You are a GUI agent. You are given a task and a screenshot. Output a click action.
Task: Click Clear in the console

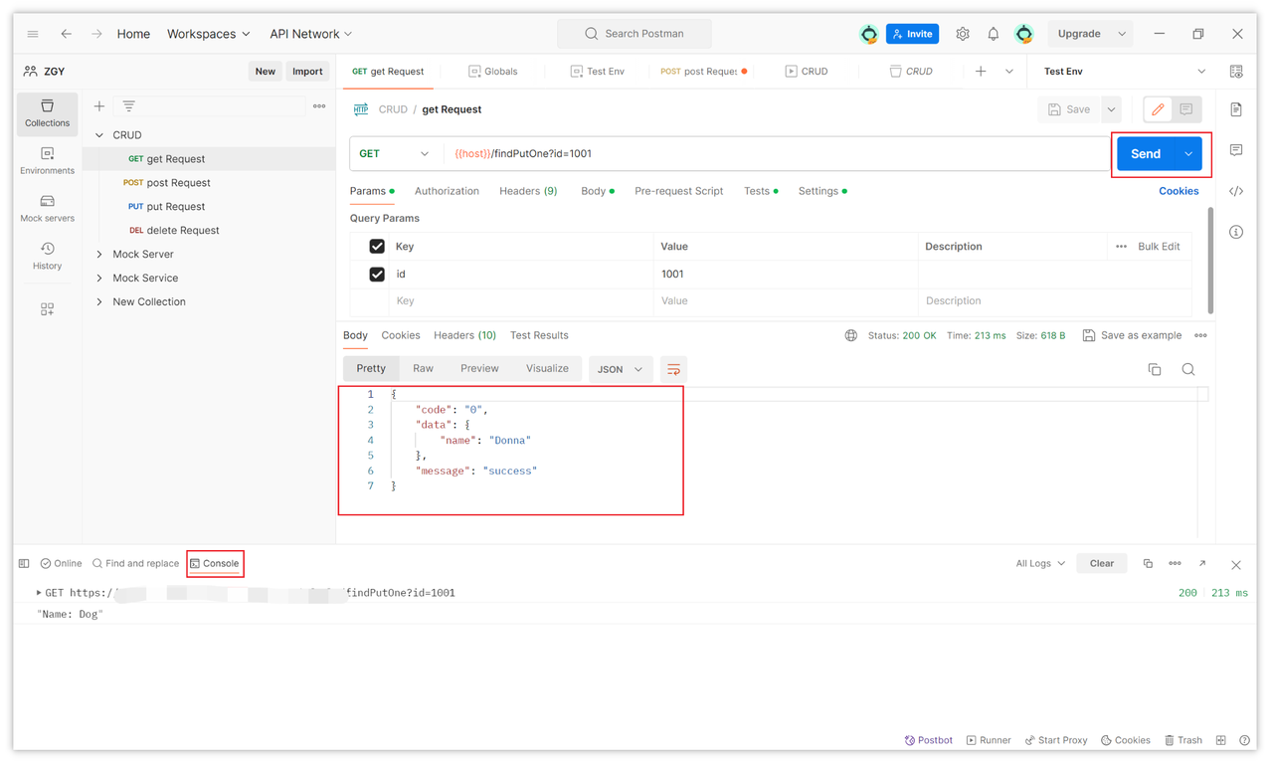coord(1102,564)
